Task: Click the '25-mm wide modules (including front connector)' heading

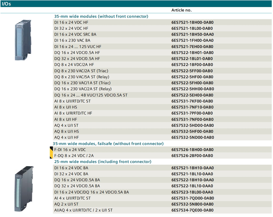Action: coord(103,162)
